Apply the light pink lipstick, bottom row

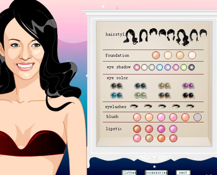click(137, 138)
